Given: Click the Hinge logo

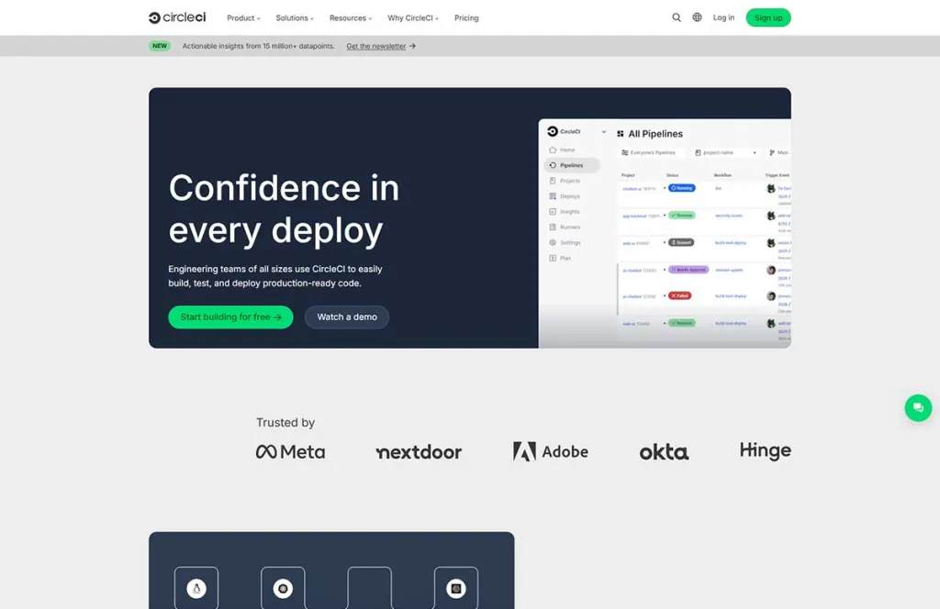Looking at the screenshot, I should (765, 450).
